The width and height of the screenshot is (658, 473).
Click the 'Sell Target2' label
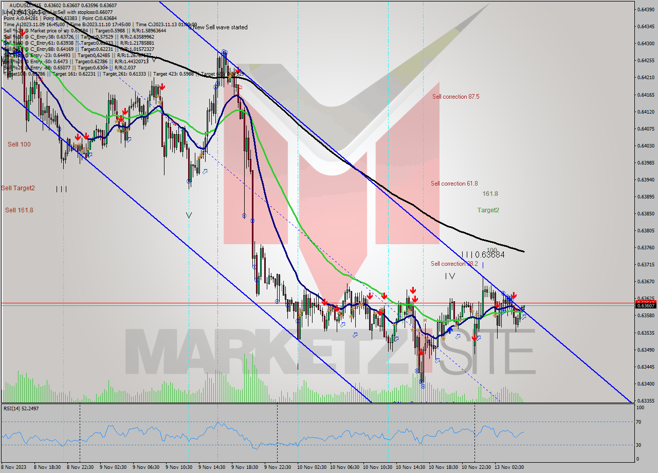[18, 188]
